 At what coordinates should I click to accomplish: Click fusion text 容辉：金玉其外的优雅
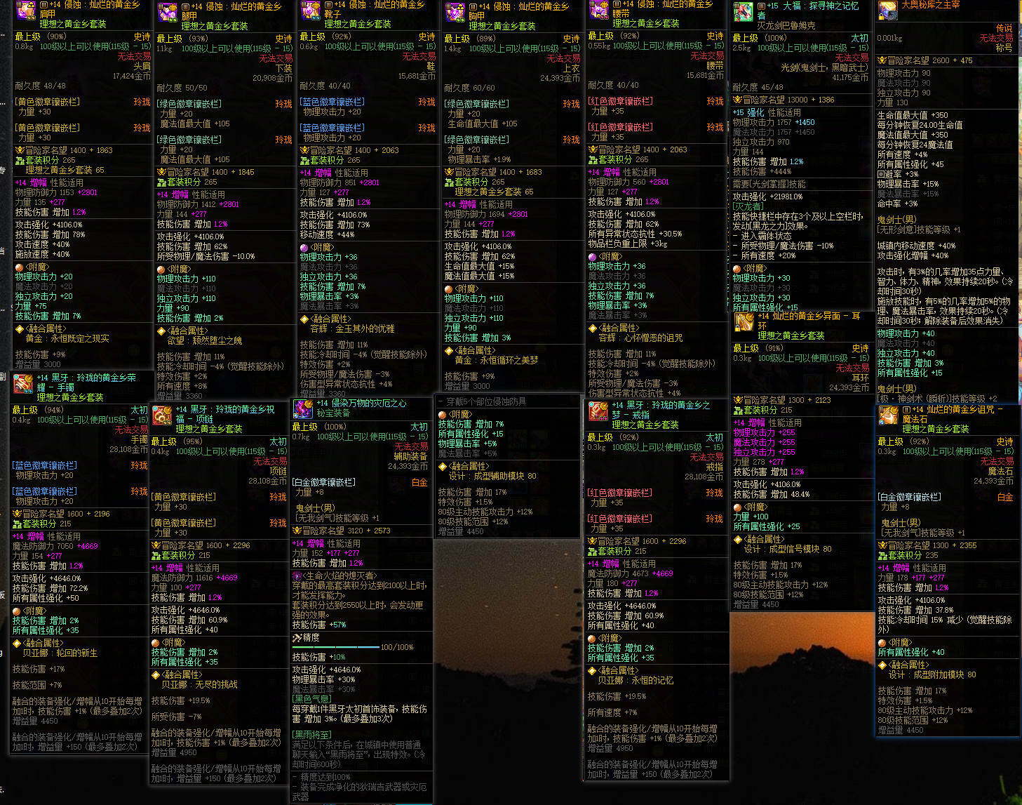tap(352, 328)
